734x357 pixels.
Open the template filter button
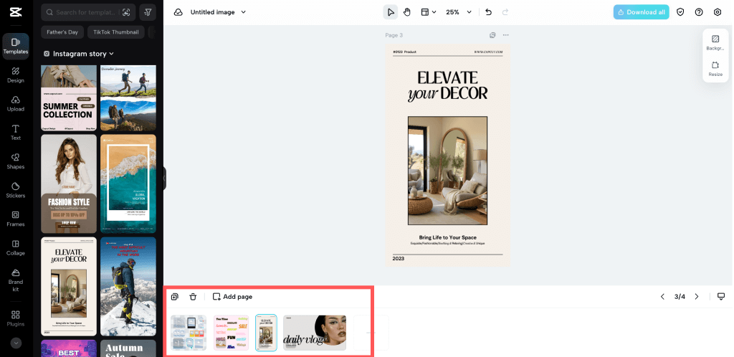pyautogui.click(x=148, y=13)
